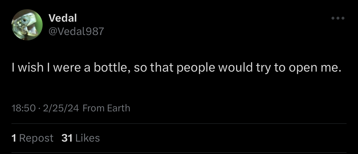
Task: View the 1 Repost list
Action: click(32, 138)
